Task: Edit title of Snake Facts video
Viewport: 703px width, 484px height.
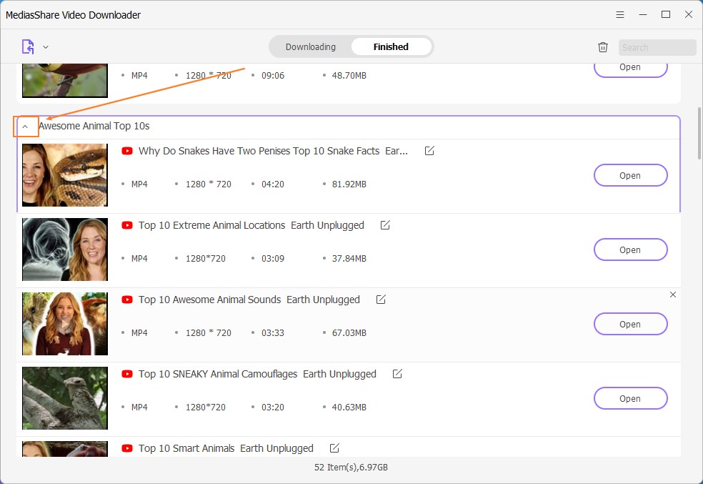Action: (x=429, y=151)
